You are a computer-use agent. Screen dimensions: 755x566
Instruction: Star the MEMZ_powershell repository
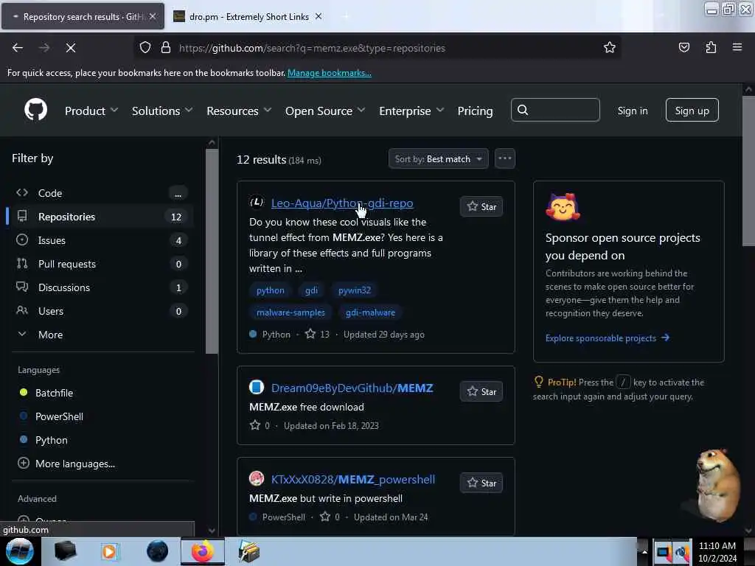[481, 483]
